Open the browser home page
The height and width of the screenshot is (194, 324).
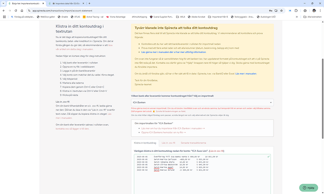(x=22, y=10)
